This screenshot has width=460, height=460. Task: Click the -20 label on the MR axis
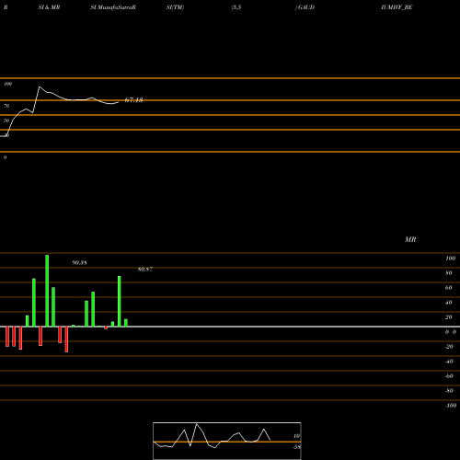449,347
